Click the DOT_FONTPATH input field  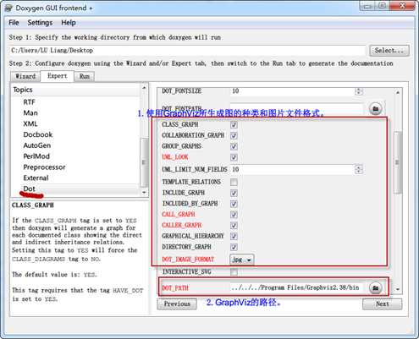(x=296, y=108)
